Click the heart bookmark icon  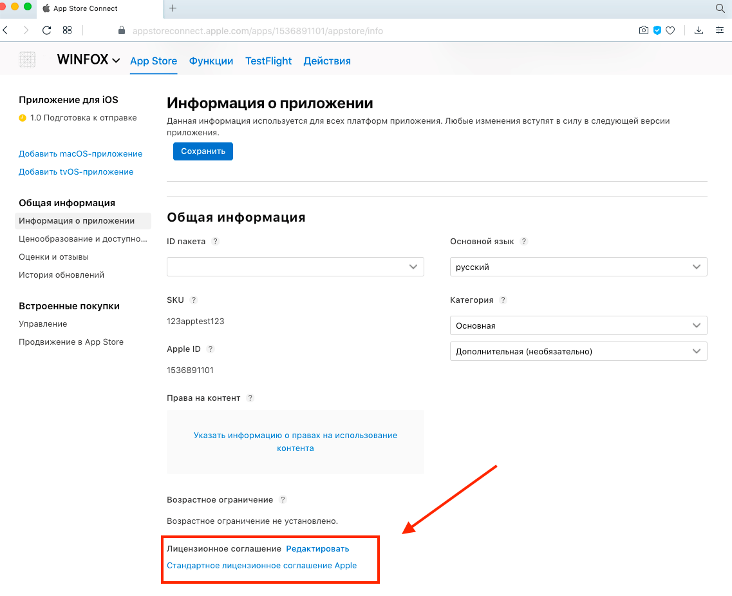coord(670,30)
